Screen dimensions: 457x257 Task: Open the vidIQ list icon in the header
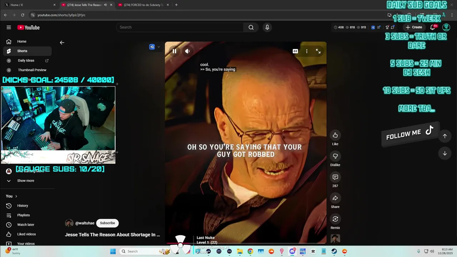tap(379, 27)
